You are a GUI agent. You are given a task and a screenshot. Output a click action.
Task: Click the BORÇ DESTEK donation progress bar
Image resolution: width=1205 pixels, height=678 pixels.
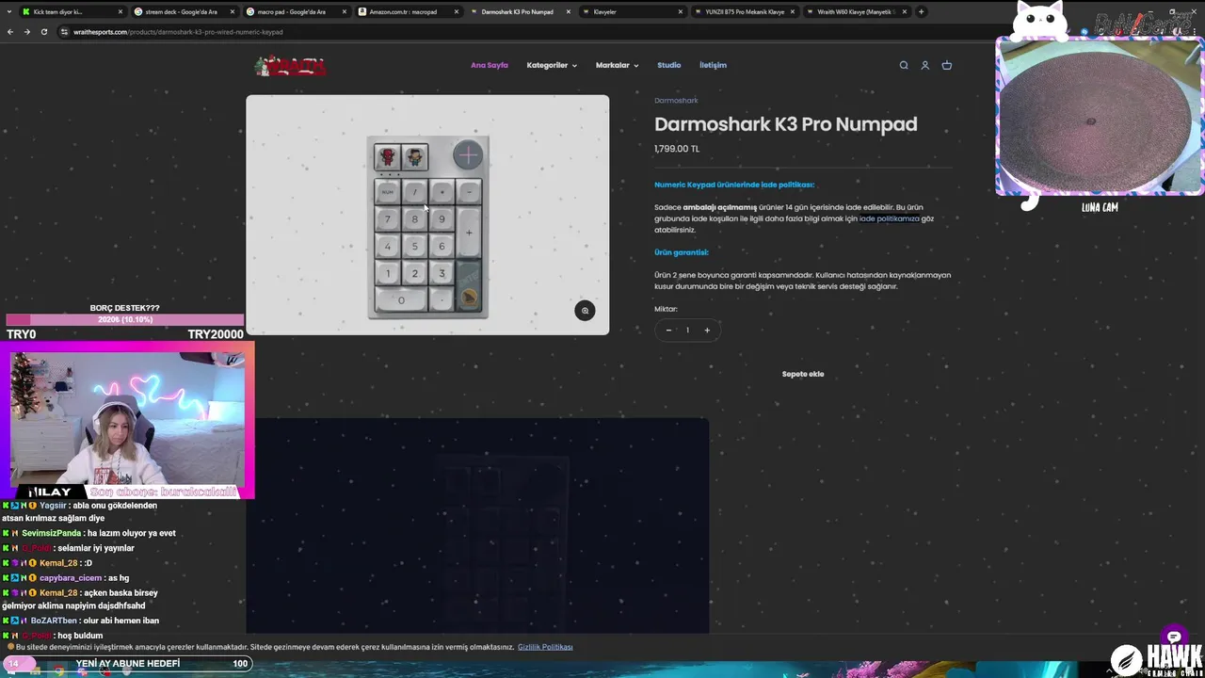(x=125, y=320)
